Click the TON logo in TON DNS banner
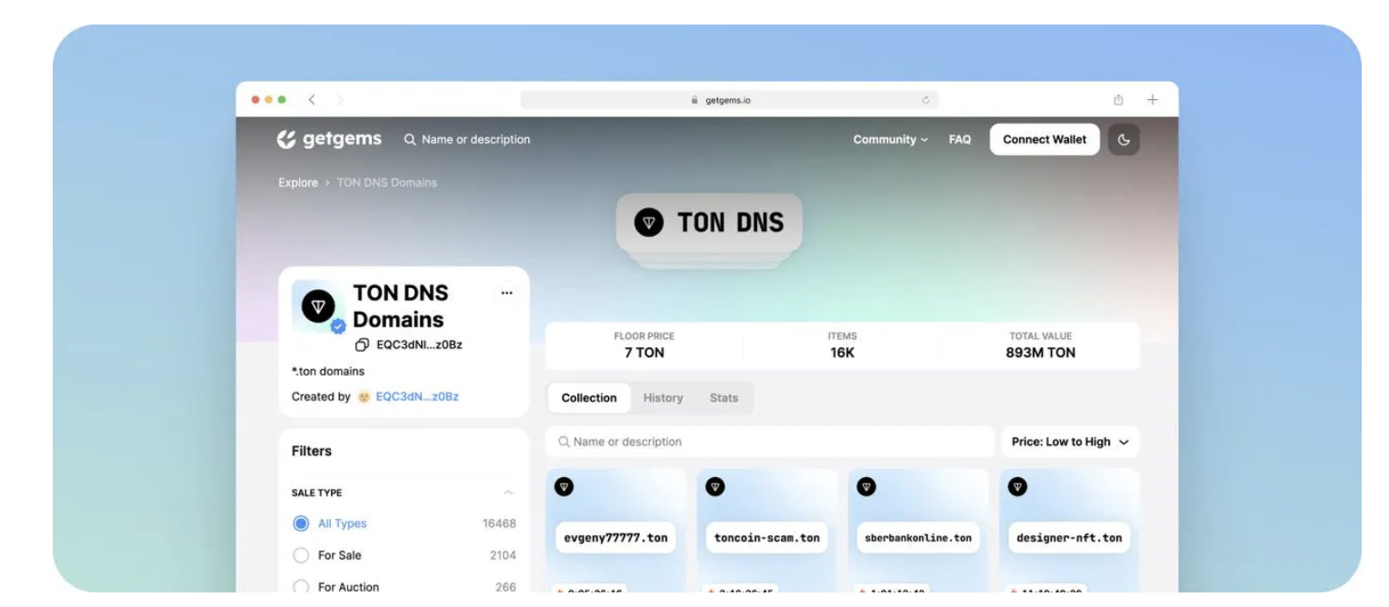This screenshot has height=607, width=1389. click(x=648, y=223)
